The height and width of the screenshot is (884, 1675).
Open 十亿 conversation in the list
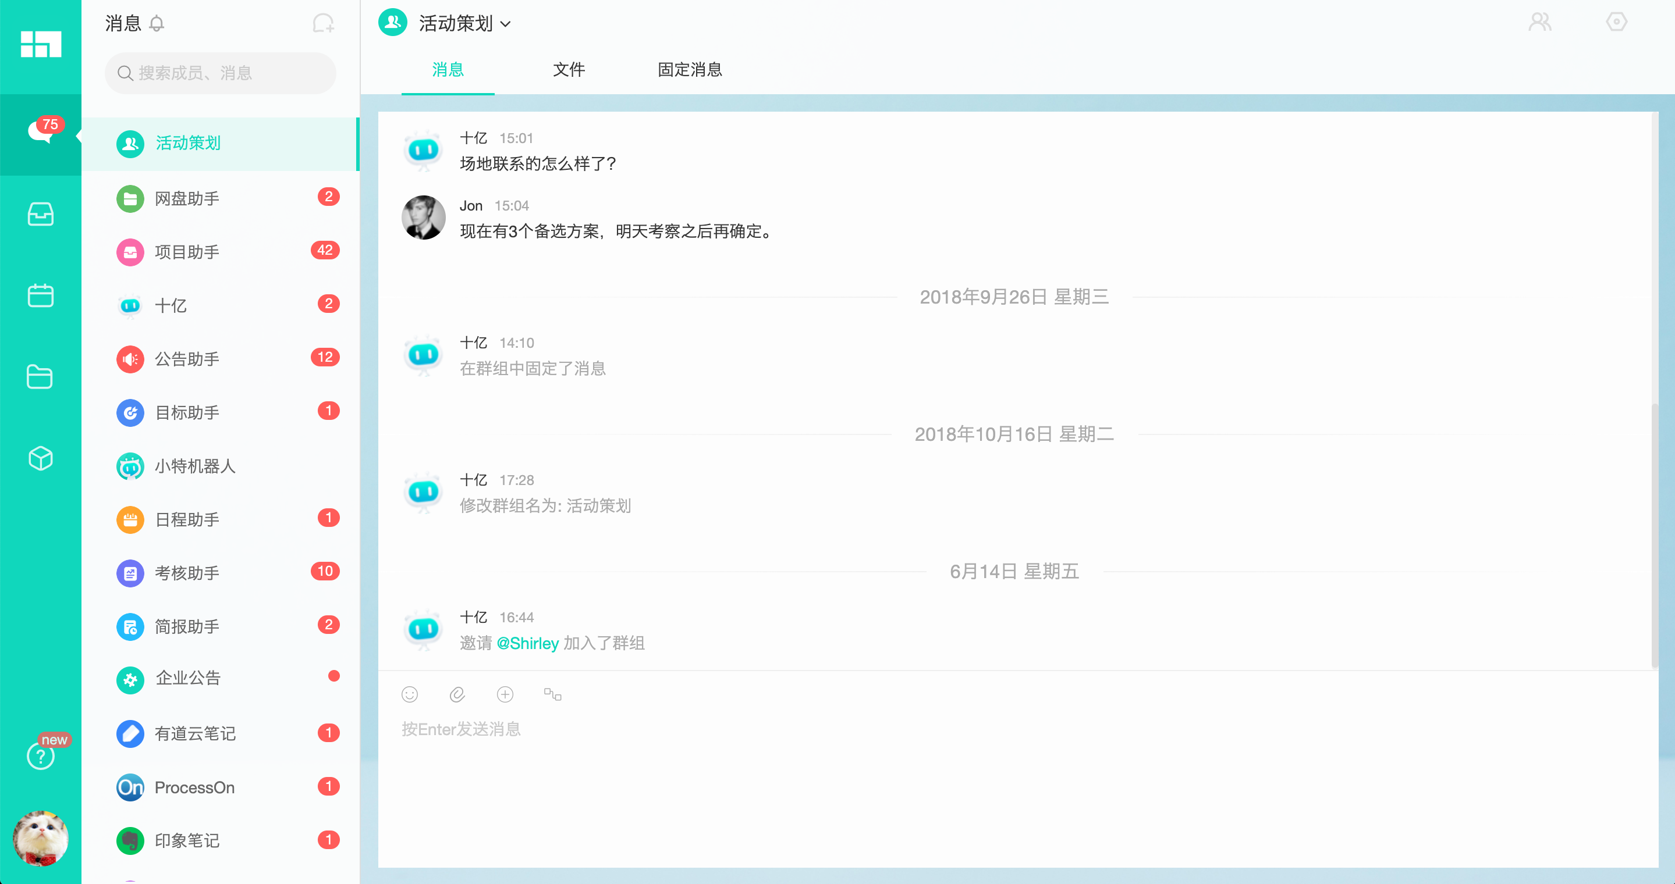[x=220, y=305]
